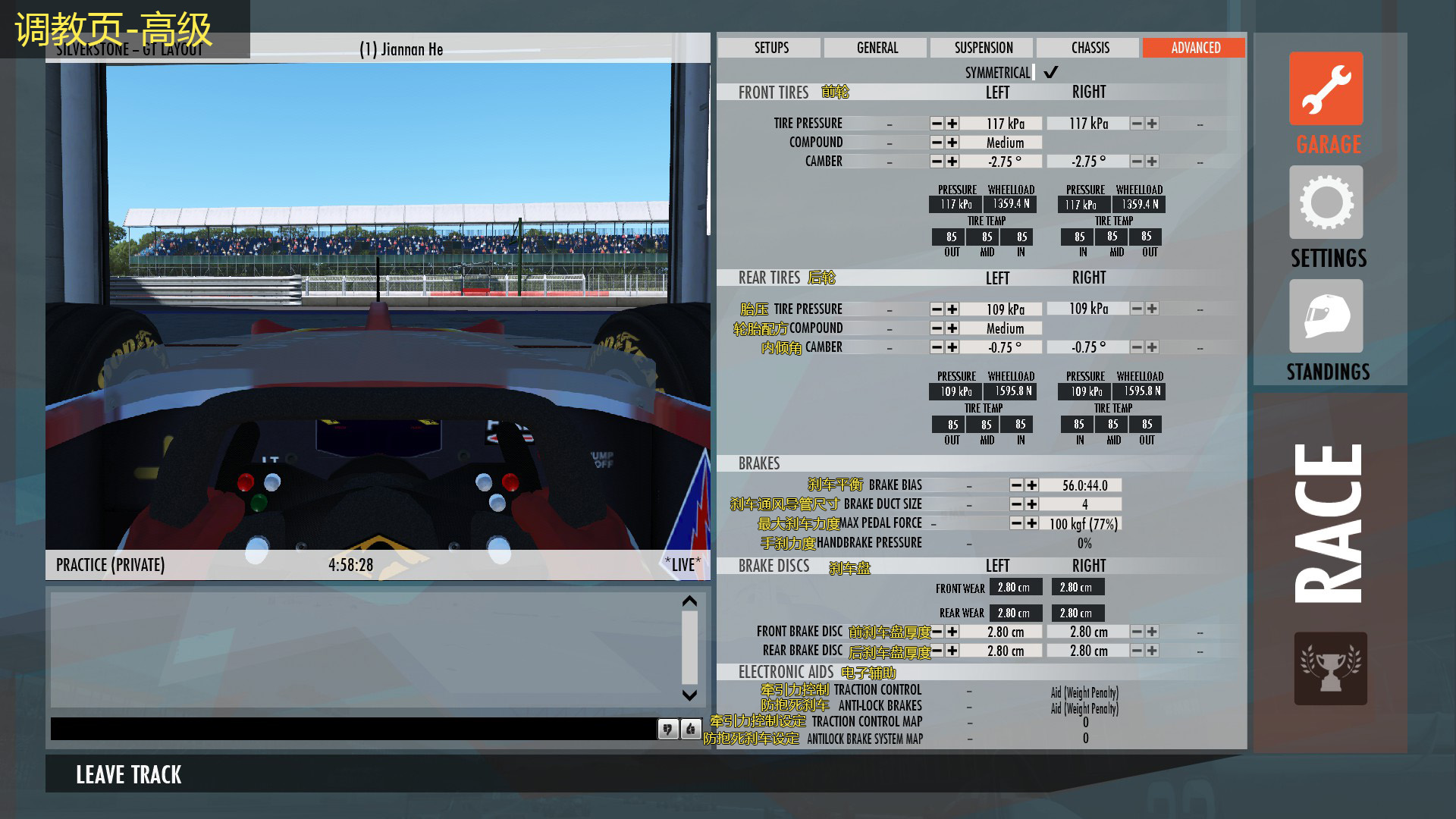
Task: Increase brake duct size
Action: click(x=1032, y=504)
